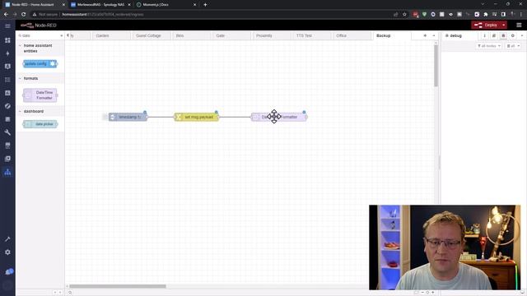Open Home Assistant Settings gear icon

(7, 252)
